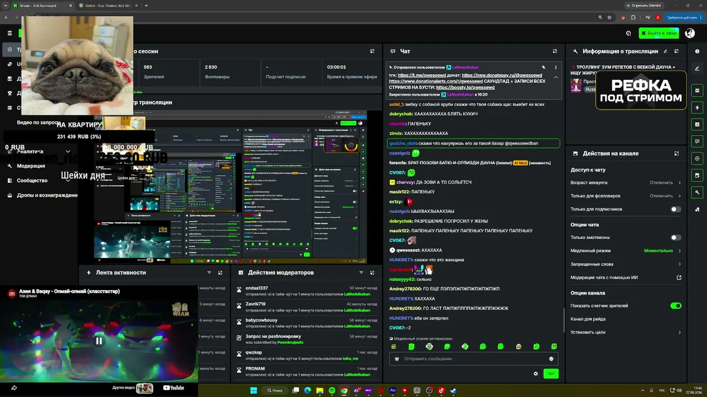Open the hamburger sidebar menu
The height and width of the screenshot is (397, 707).
[9, 33]
